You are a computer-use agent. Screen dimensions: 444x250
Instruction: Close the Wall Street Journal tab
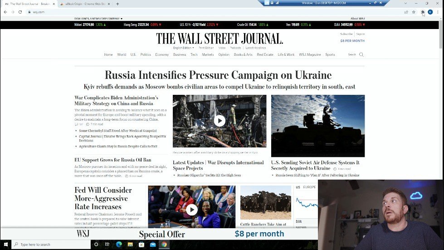[54, 4]
